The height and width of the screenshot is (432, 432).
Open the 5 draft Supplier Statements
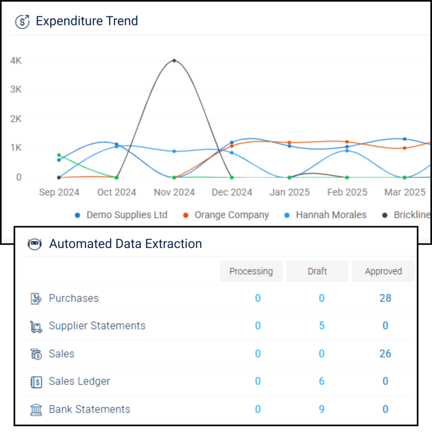pyautogui.click(x=321, y=326)
